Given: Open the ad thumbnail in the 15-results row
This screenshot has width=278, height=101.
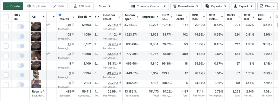Looking at the screenshot, I should click(x=36, y=84).
